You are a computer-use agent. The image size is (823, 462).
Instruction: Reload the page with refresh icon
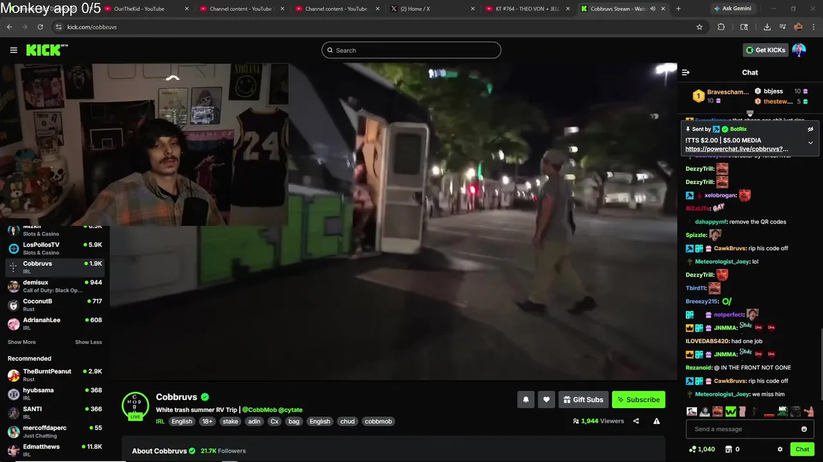pyautogui.click(x=40, y=27)
